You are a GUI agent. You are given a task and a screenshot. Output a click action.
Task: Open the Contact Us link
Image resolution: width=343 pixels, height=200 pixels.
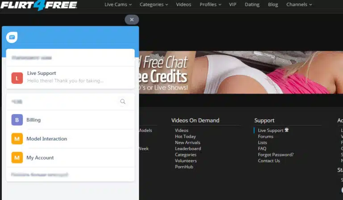pos(269,161)
